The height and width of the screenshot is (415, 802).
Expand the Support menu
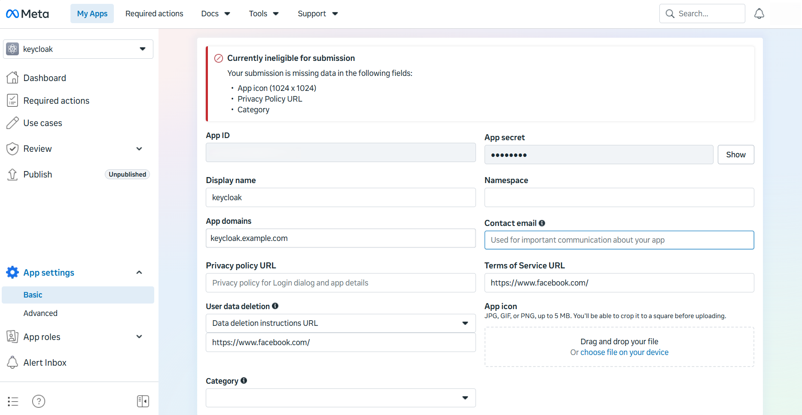coord(318,14)
